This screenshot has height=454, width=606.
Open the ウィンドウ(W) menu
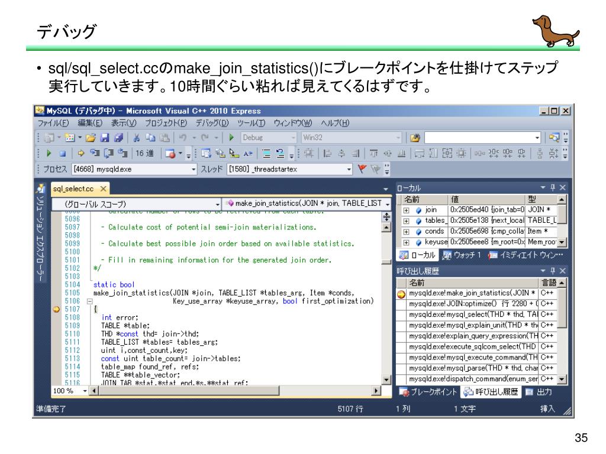point(293,123)
